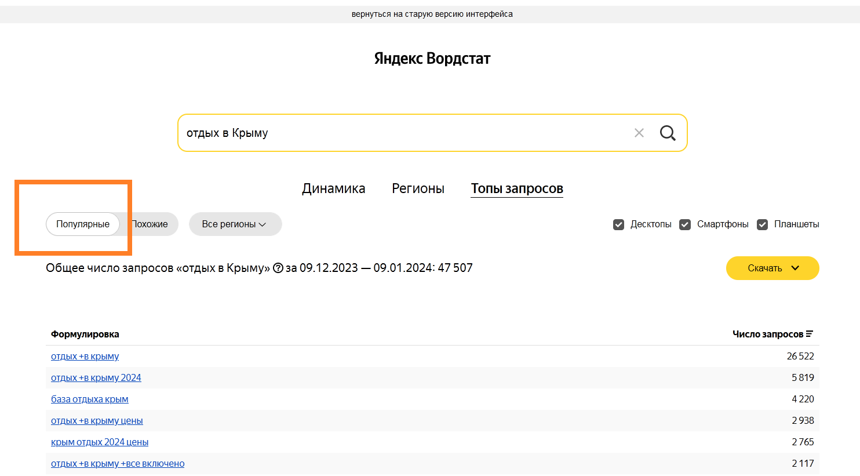The height and width of the screenshot is (476, 860).
Task: Open the 'база отдыха крым' link
Action: tap(90, 399)
